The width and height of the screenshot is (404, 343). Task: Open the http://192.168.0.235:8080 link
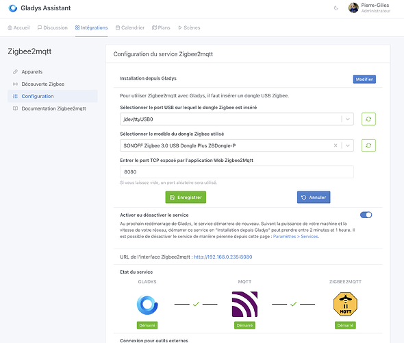[x=223, y=257]
